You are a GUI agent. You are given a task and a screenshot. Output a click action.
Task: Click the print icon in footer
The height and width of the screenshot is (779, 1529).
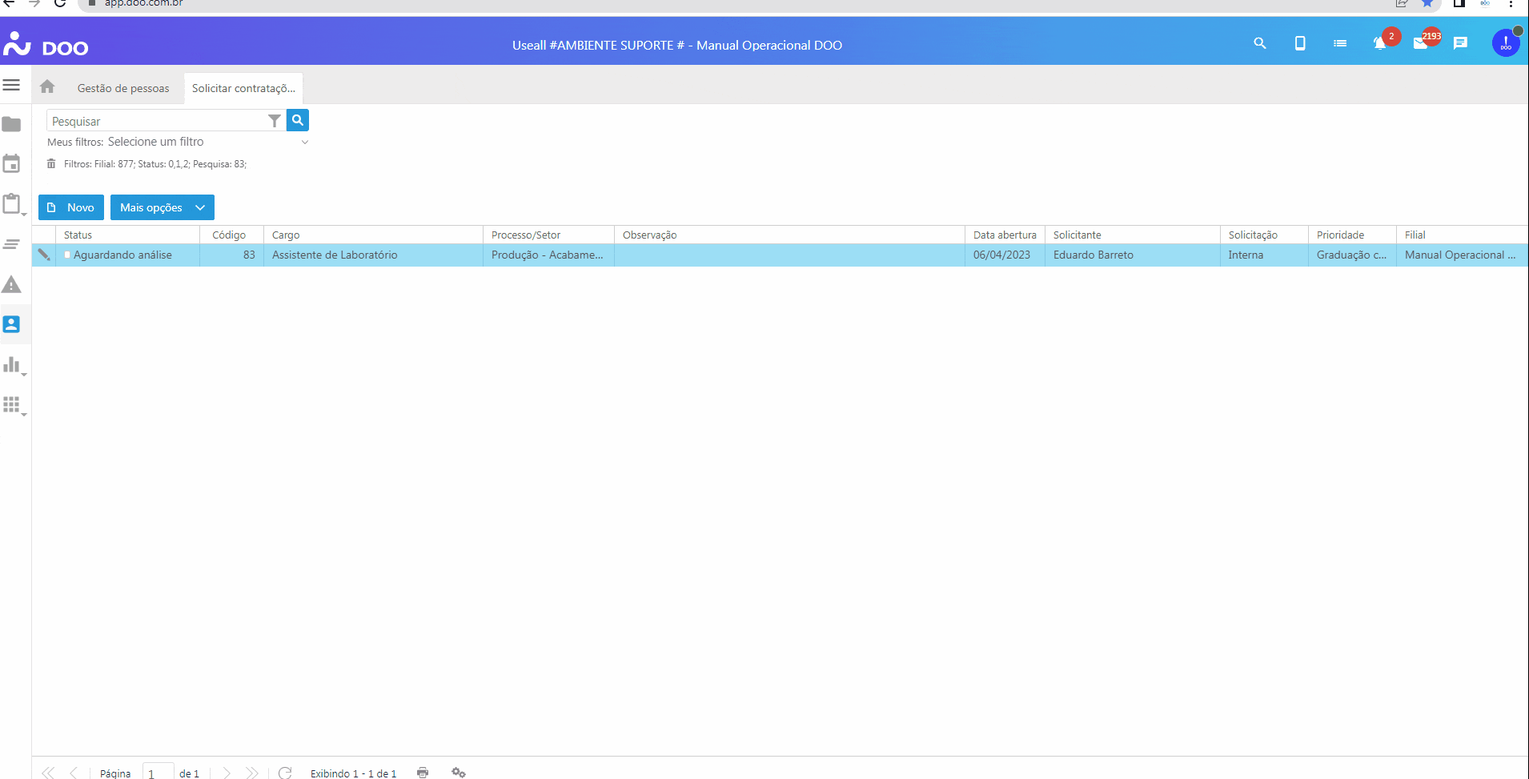click(x=423, y=773)
